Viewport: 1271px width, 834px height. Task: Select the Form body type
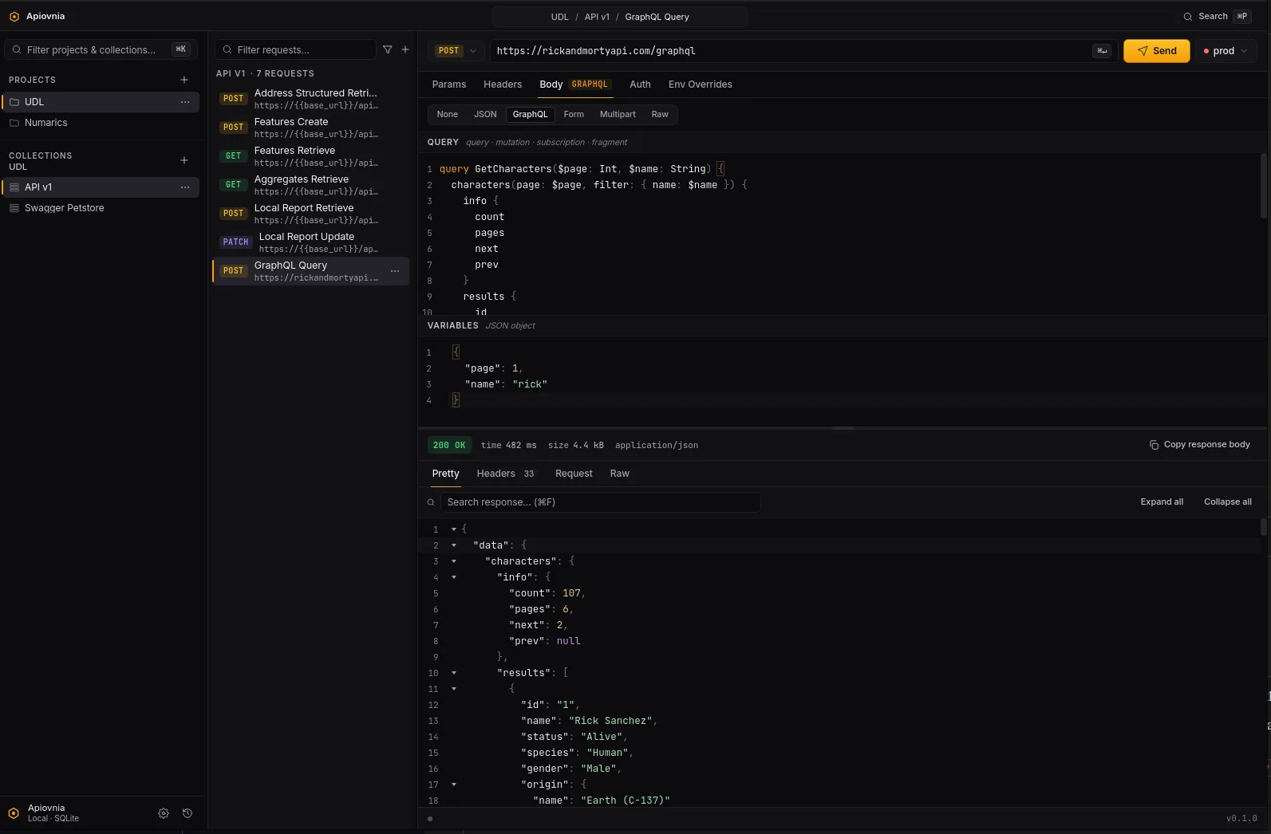click(574, 114)
